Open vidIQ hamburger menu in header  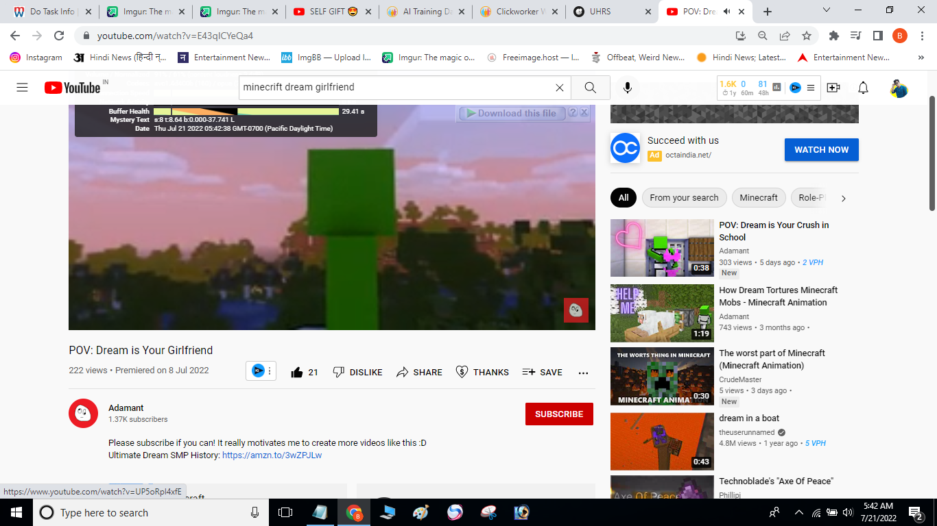point(811,88)
